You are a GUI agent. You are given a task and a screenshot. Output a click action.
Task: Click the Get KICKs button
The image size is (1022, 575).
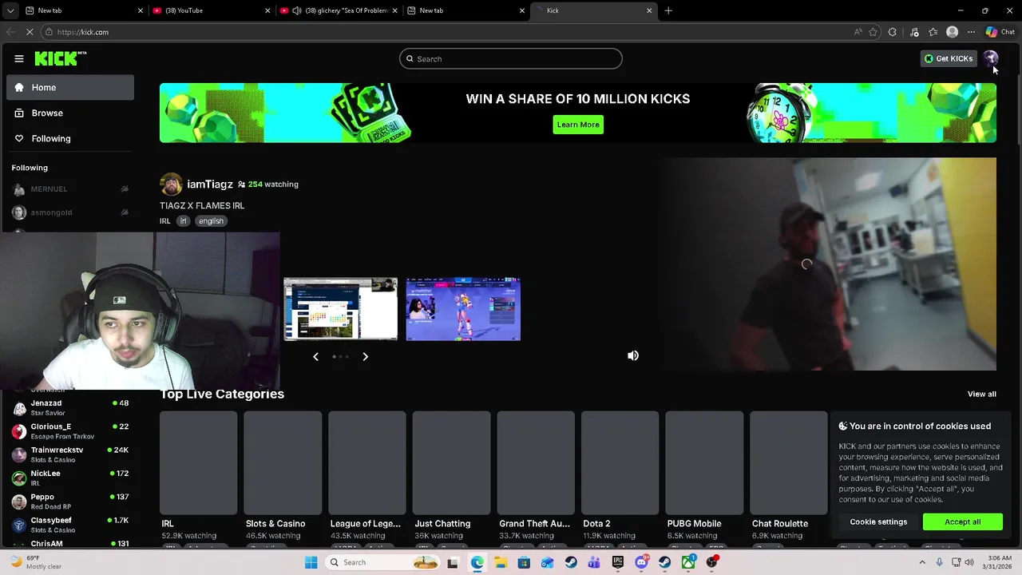[949, 58]
